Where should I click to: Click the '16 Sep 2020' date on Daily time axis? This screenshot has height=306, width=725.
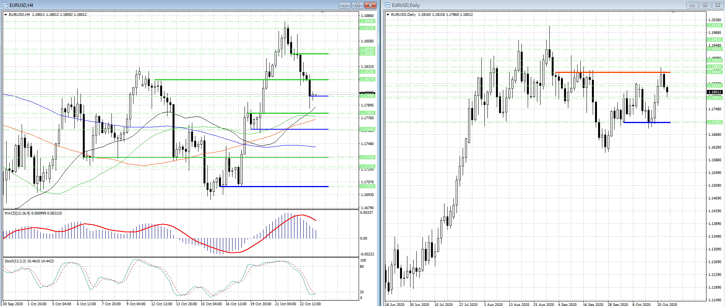tap(593, 304)
